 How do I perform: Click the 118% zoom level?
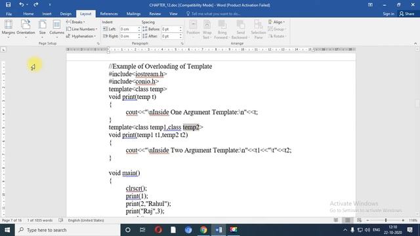[x=413, y=220]
